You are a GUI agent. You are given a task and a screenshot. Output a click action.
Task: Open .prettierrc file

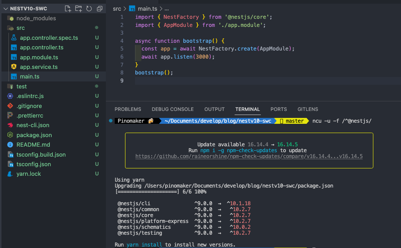[x=30, y=115]
